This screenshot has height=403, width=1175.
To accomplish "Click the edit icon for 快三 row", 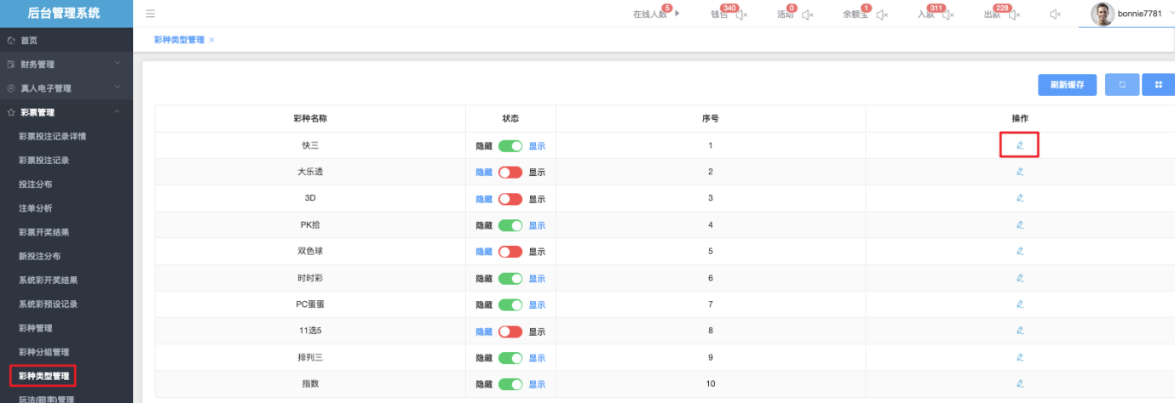I will click(x=1019, y=145).
